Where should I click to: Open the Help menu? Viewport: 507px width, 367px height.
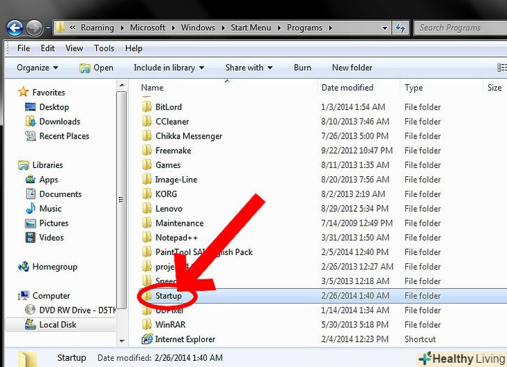click(134, 48)
